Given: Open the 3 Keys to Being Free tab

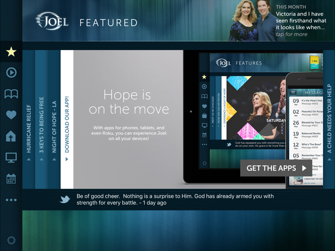Looking at the screenshot, I should (x=42, y=119).
